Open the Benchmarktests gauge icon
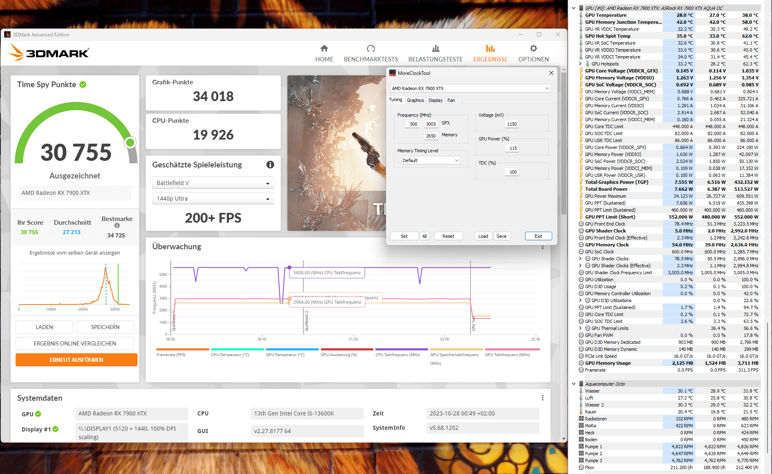 (371, 48)
